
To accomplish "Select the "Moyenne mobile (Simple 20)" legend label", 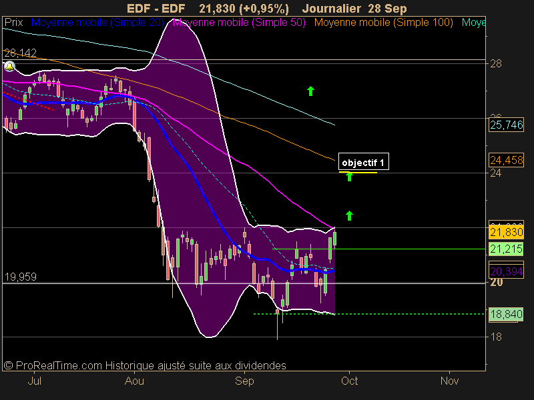I will click(97, 23).
